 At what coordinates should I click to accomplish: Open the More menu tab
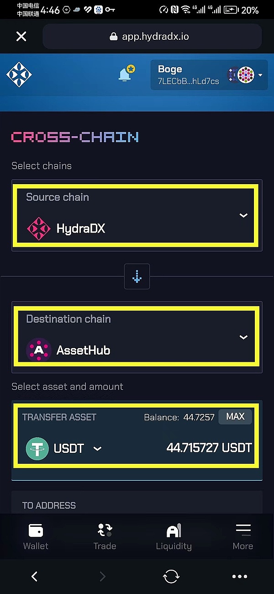242,537
